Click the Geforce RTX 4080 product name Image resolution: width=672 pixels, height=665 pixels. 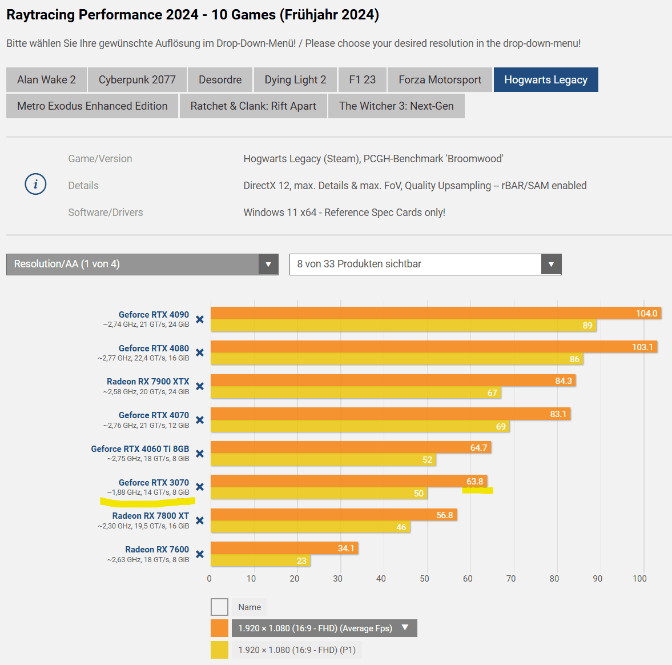(x=154, y=348)
